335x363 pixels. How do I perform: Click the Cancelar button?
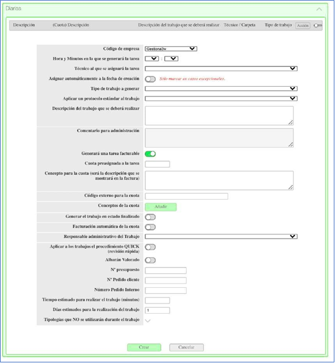click(187, 347)
